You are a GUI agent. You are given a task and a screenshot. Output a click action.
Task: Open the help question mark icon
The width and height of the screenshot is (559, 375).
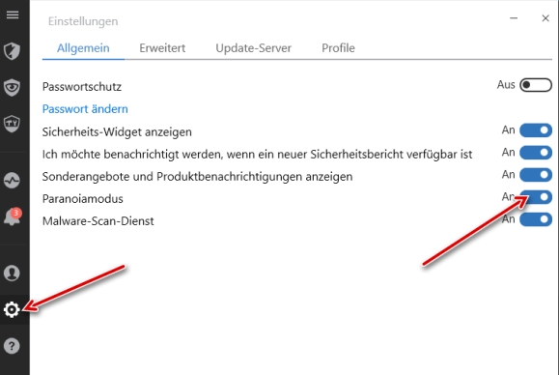(x=12, y=346)
